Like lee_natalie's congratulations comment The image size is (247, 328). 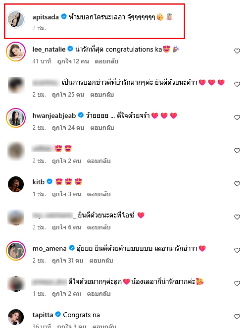(x=237, y=51)
